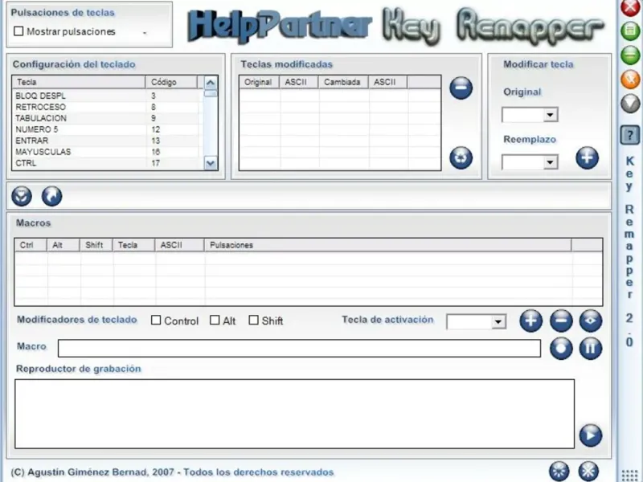Close the application with the red X button

click(630, 7)
